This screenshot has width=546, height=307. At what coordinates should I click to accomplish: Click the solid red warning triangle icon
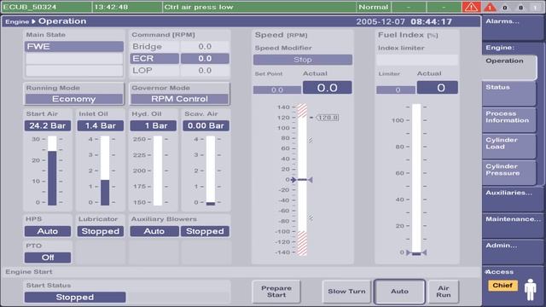(x=490, y=7)
